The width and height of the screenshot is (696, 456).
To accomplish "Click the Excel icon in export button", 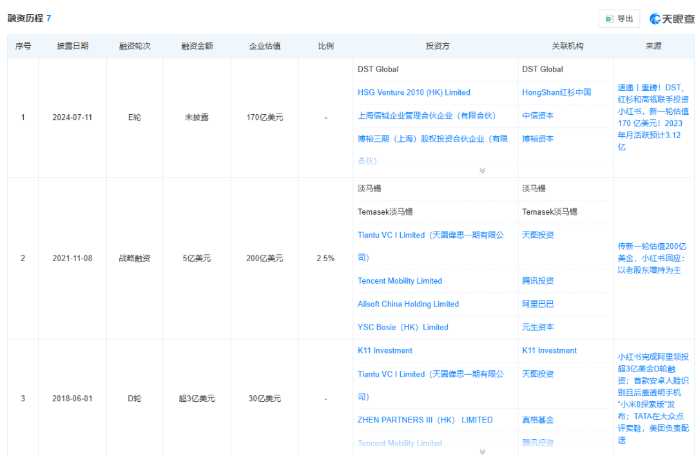I will 610,19.
